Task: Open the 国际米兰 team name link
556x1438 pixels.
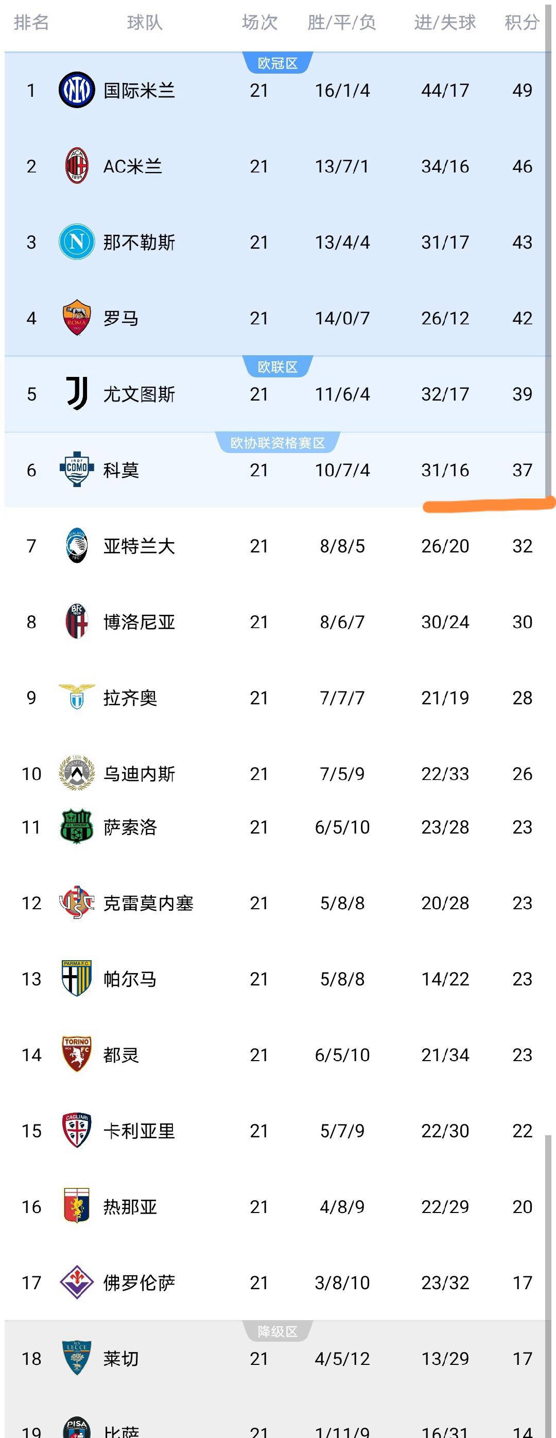Action: pos(139,91)
